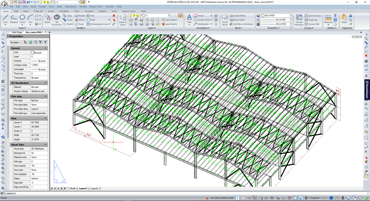Click the Create Block button
This screenshot has height=201, width=370.
(x=239, y=16)
